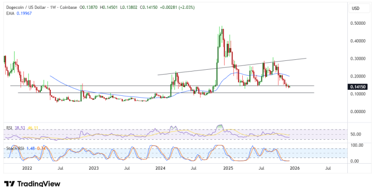Click the 2026 label on time axis
Viewport: 375px width, 187px height.
click(294, 167)
